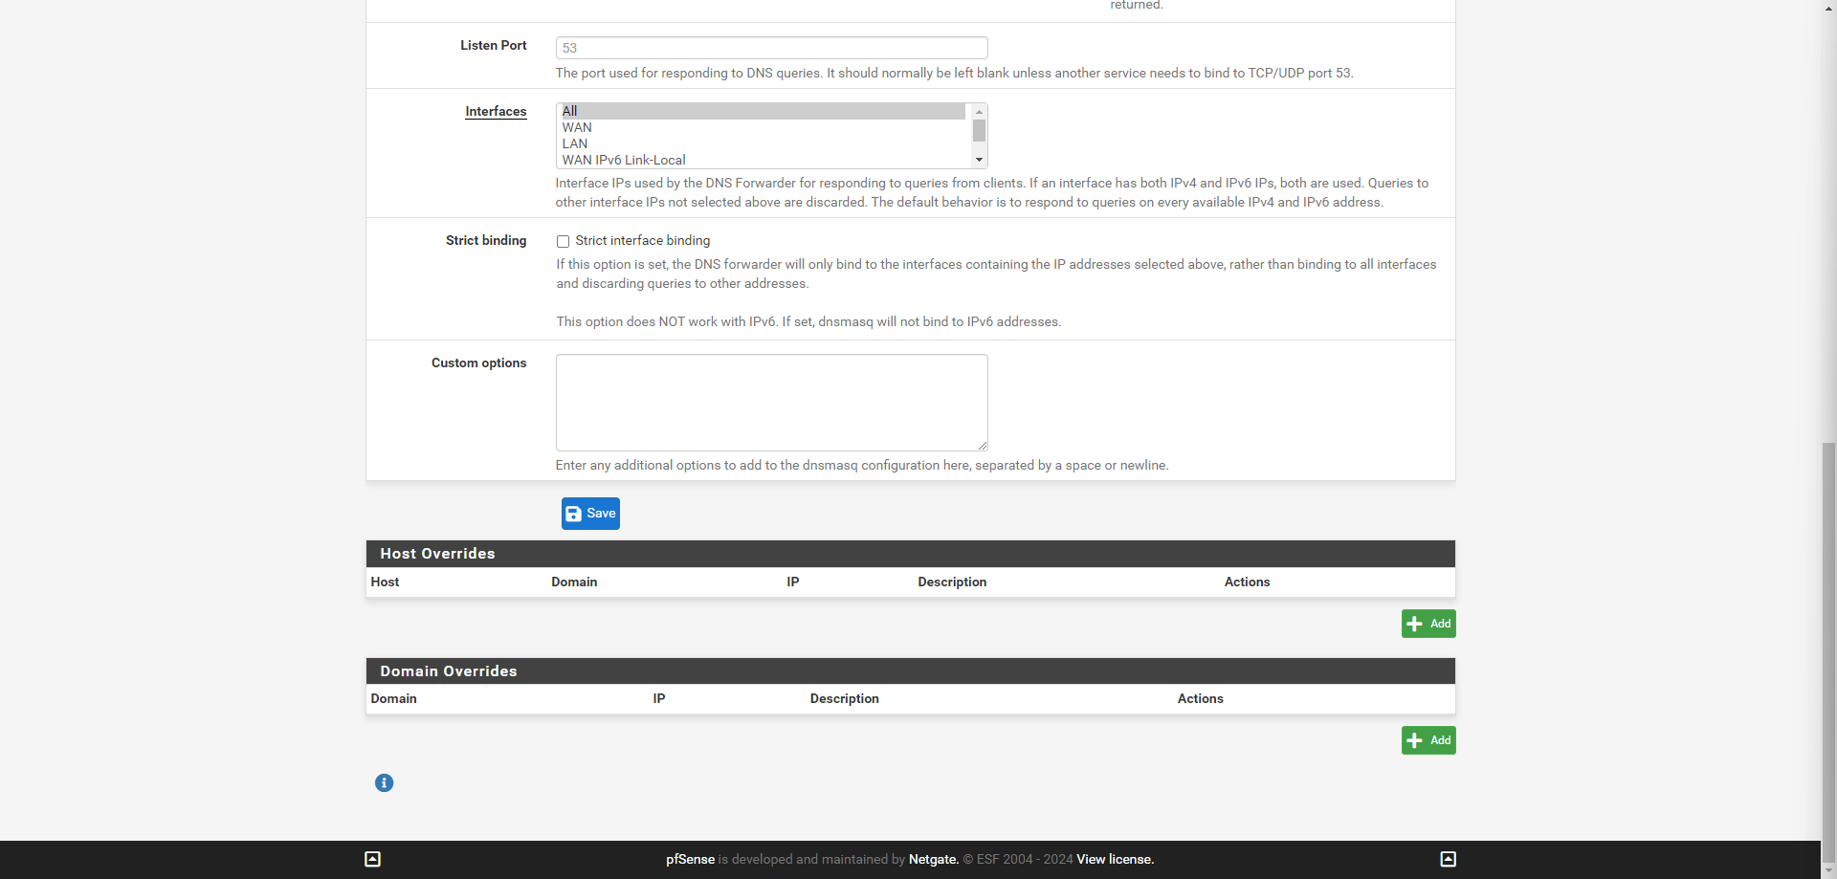Image resolution: width=1837 pixels, height=879 pixels.
Task: Click the page vertical scrollbar thumb
Action: click(x=1828, y=653)
